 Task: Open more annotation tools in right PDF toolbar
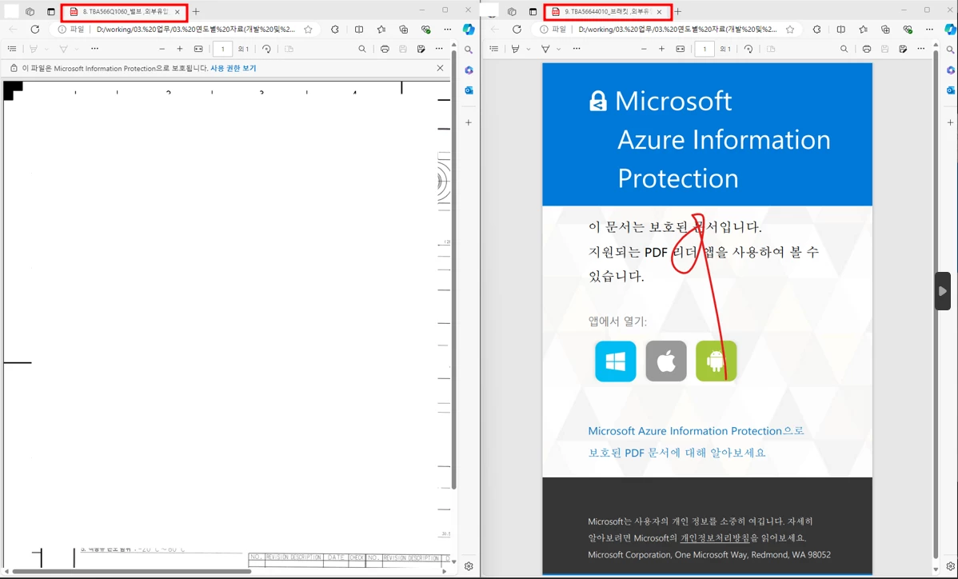pyautogui.click(x=577, y=49)
